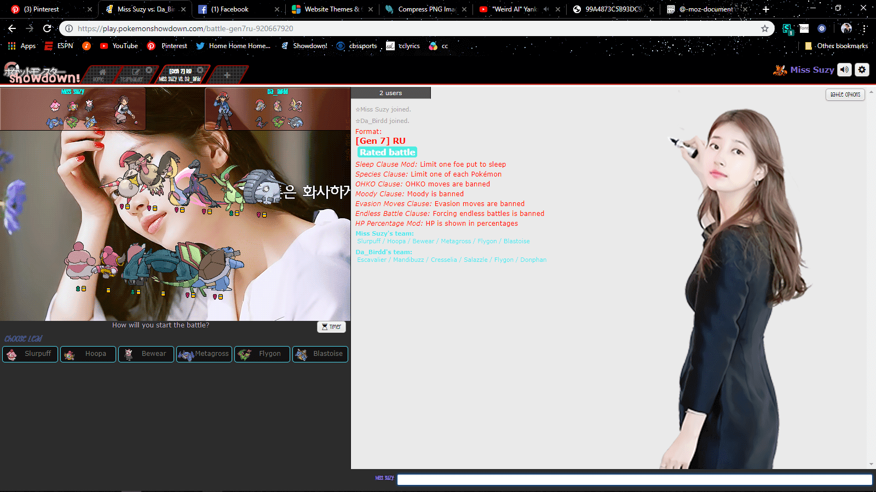Image resolution: width=876 pixels, height=492 pixels.
Task: Open the YouTube bookmark
Action: (x=119, y=46)
